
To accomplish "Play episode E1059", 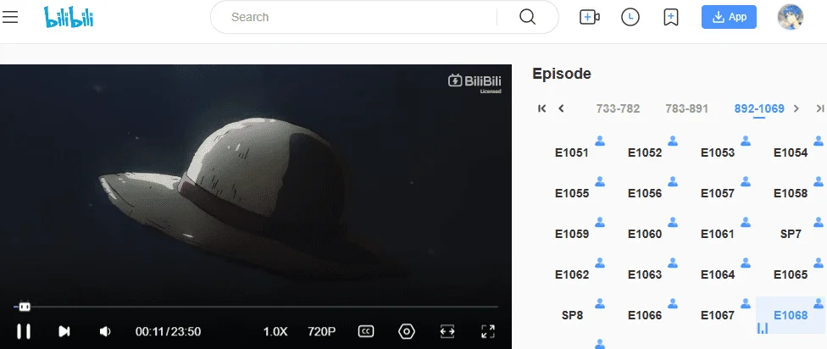I will coord(572,234).
